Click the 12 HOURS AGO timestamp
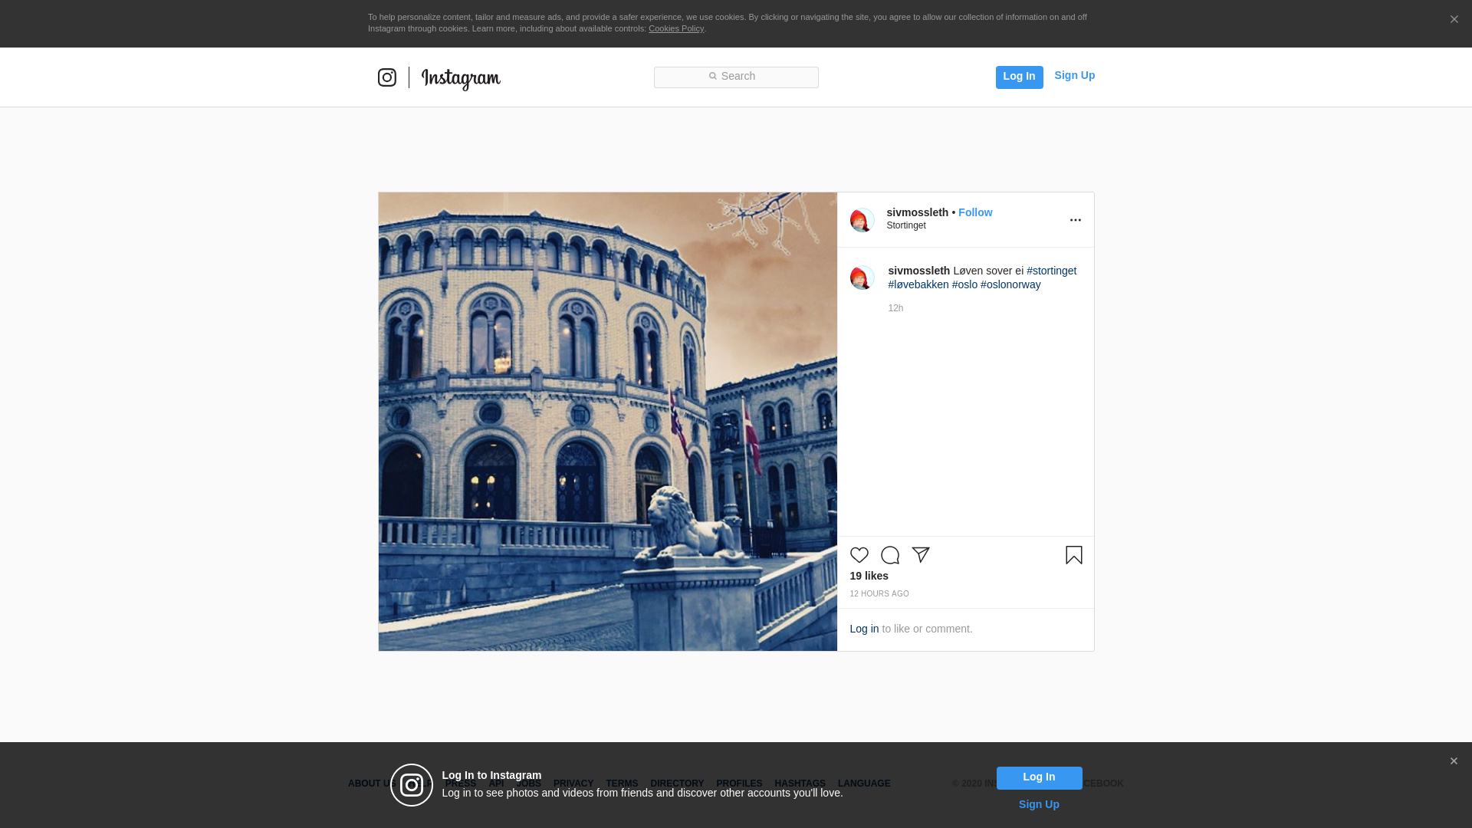Image resolution: width=1472 pixels, height=828 pixels. [x=879, y=594]
